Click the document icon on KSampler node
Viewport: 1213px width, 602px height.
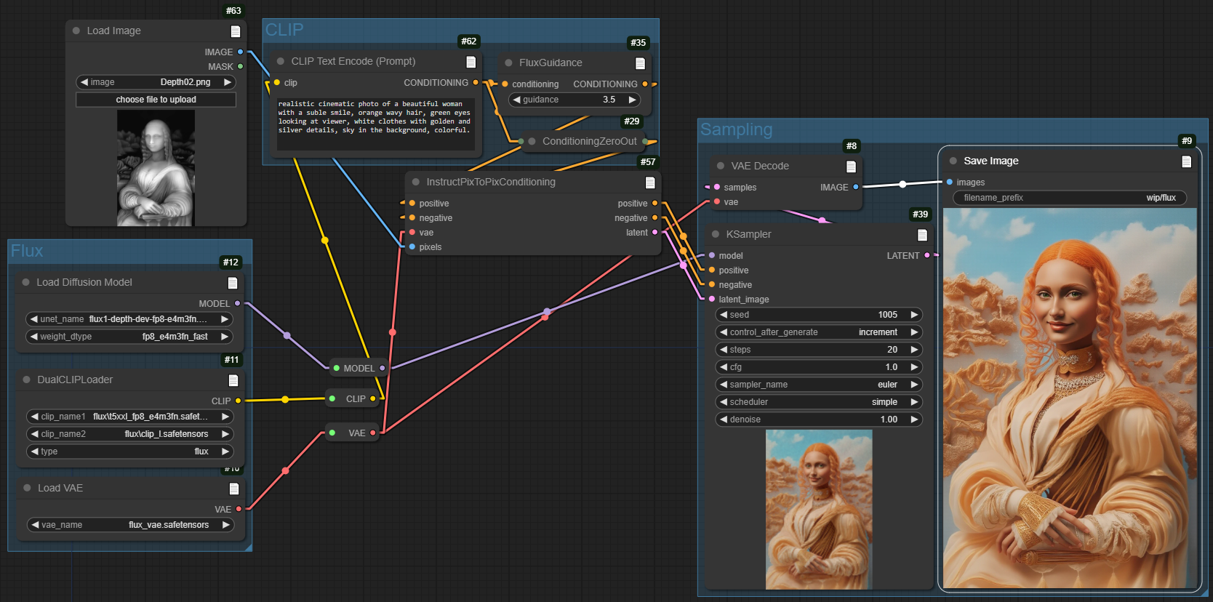pos(922,235)
